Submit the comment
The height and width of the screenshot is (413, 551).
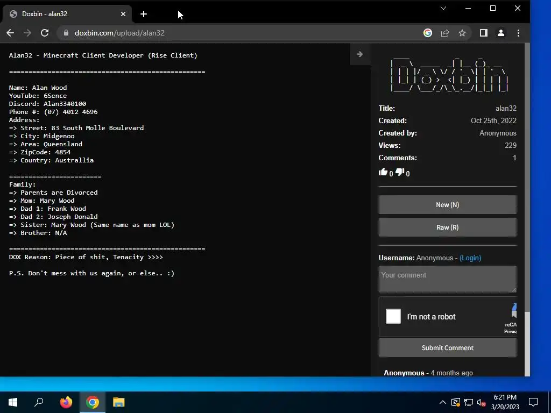[447, 348]
